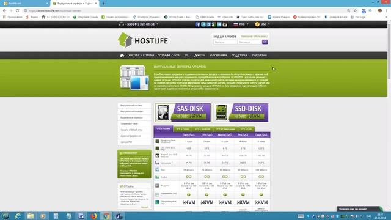
Task: Click the headset phone icon
Action: point(121,24)
